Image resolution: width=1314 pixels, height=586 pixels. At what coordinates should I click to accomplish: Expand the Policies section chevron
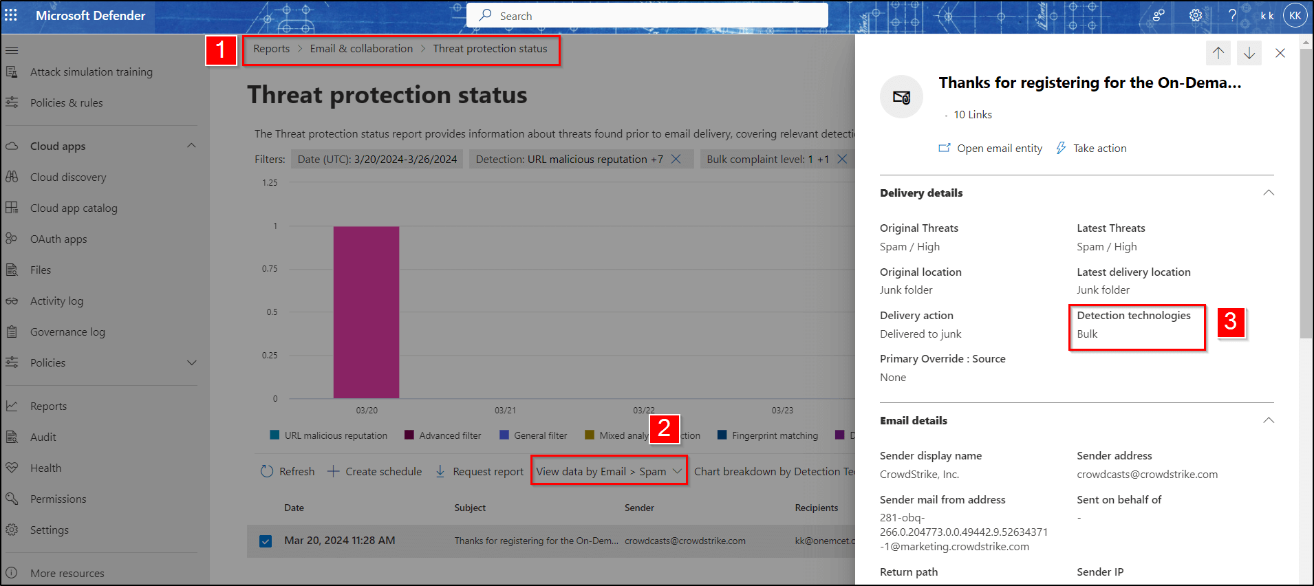(191, 362)
